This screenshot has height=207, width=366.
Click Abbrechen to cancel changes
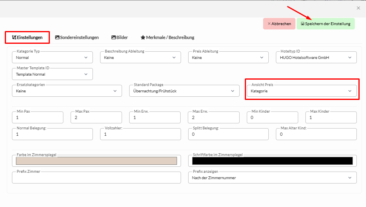279,24
